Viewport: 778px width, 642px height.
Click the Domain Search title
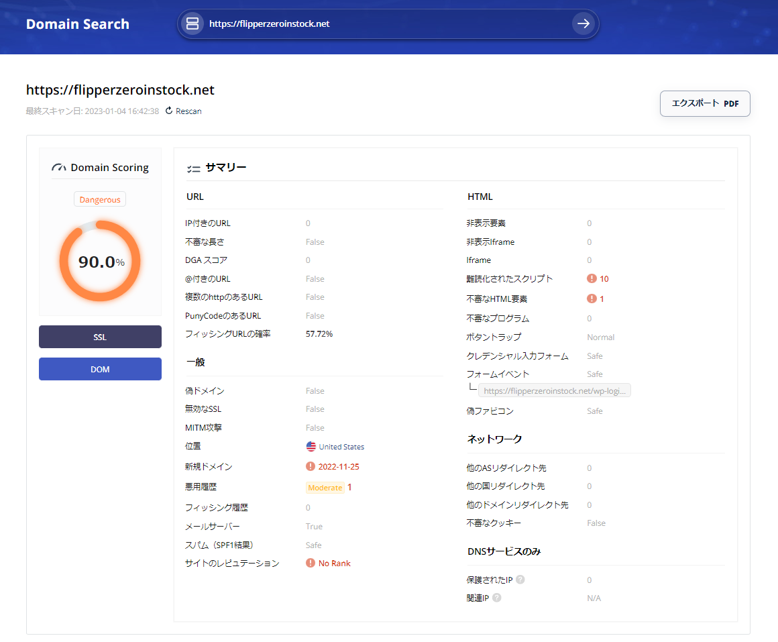click(x=77, y=23)
